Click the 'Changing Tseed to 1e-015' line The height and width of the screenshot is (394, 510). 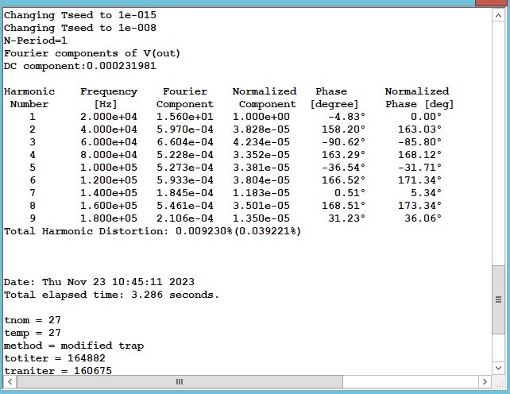point(80,15)
